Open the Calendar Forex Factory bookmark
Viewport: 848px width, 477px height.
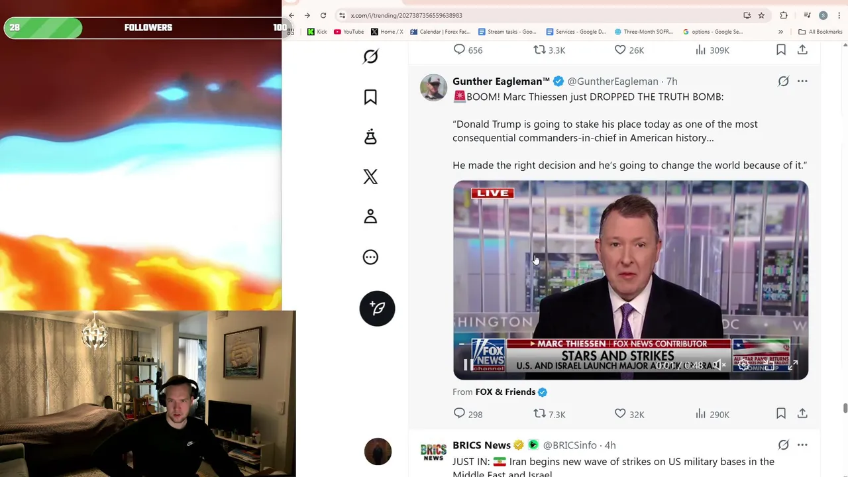click(x=441, y=32)
